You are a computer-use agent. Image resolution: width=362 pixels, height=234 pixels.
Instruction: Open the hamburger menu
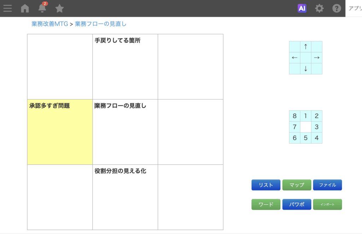pos(7,8)
